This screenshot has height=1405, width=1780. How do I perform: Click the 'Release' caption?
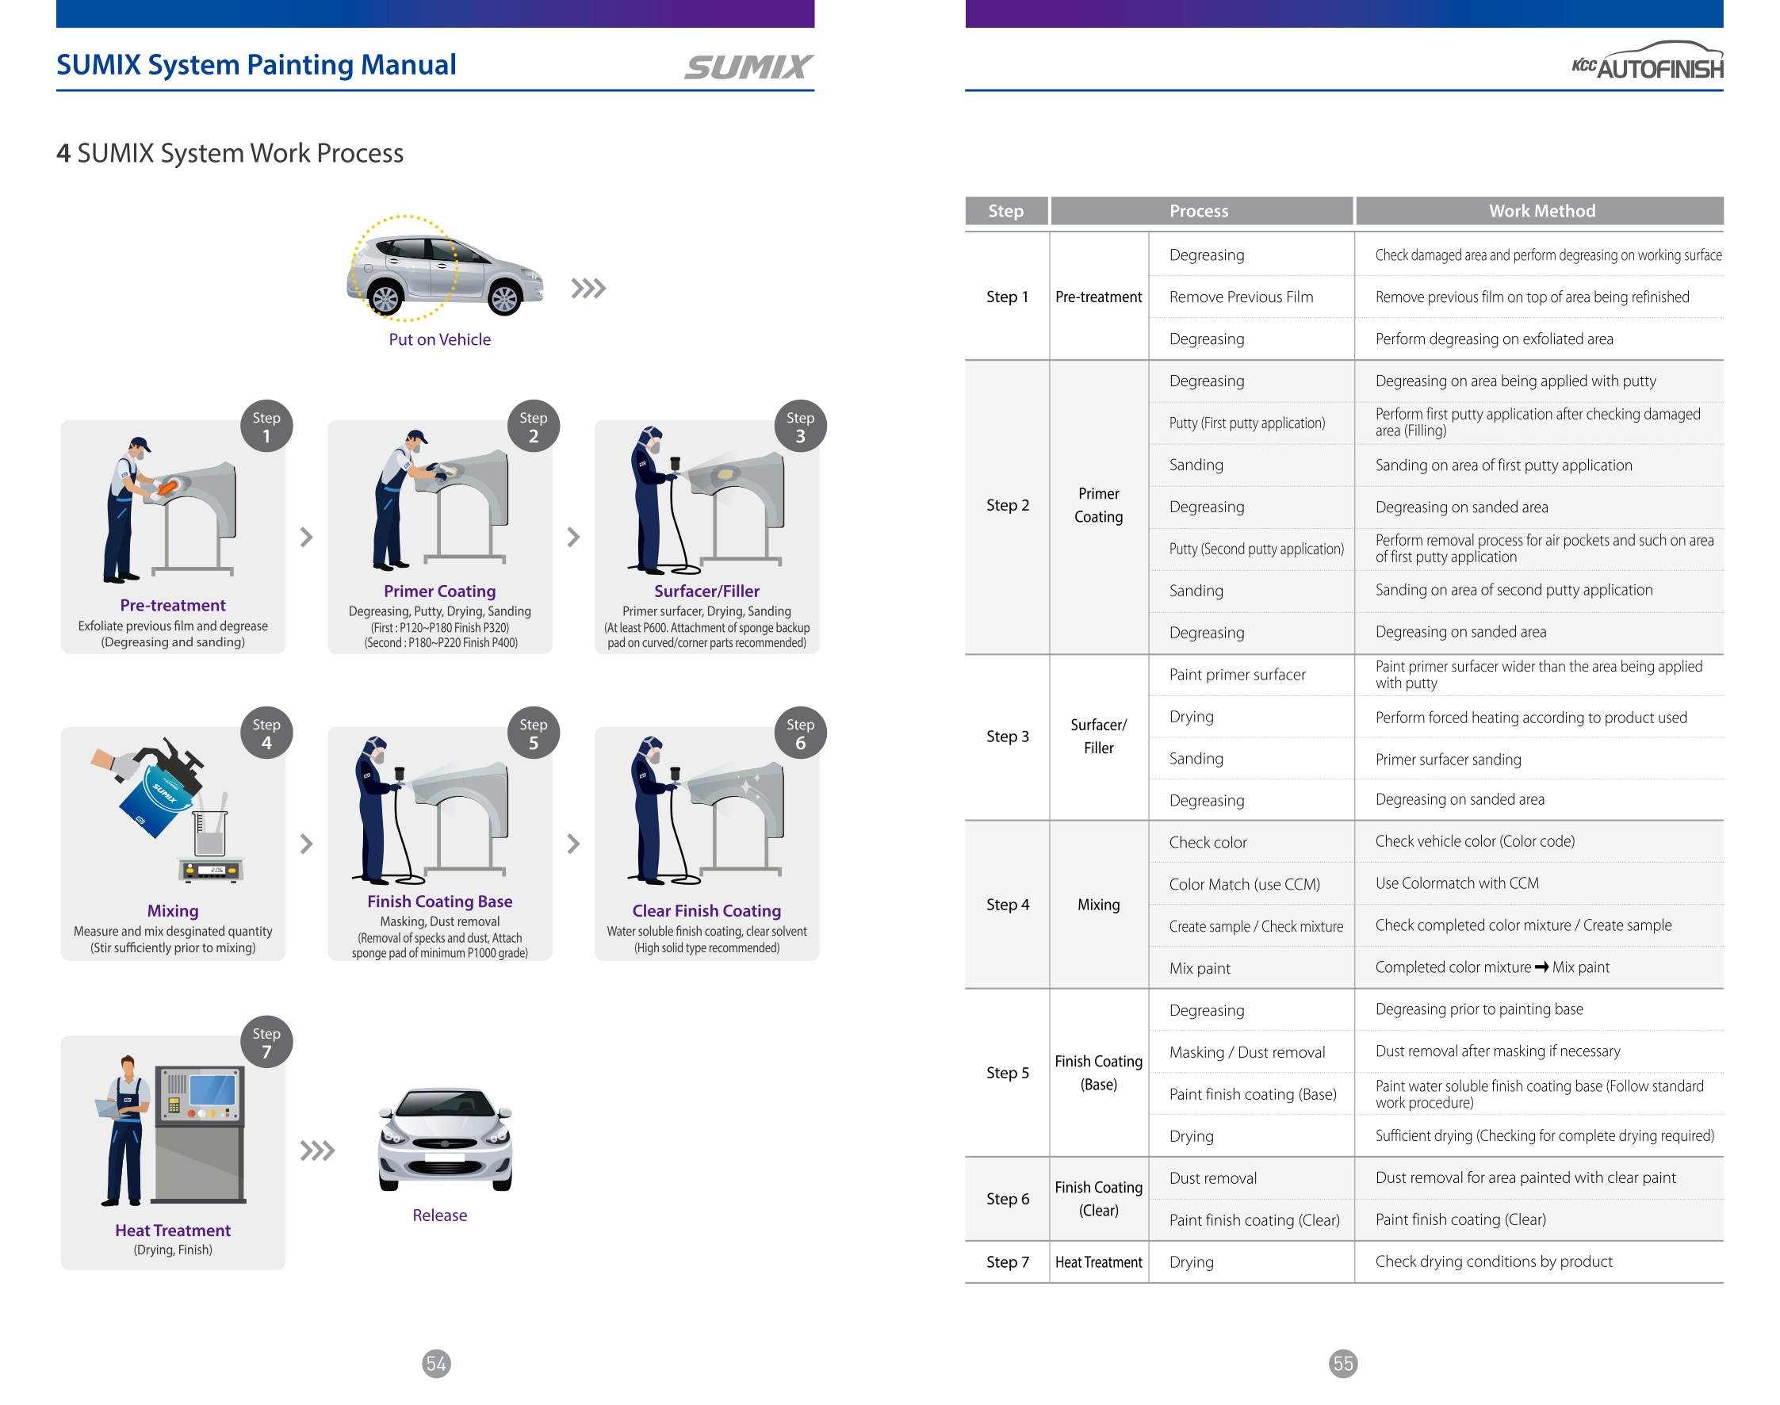[440, 1215]
